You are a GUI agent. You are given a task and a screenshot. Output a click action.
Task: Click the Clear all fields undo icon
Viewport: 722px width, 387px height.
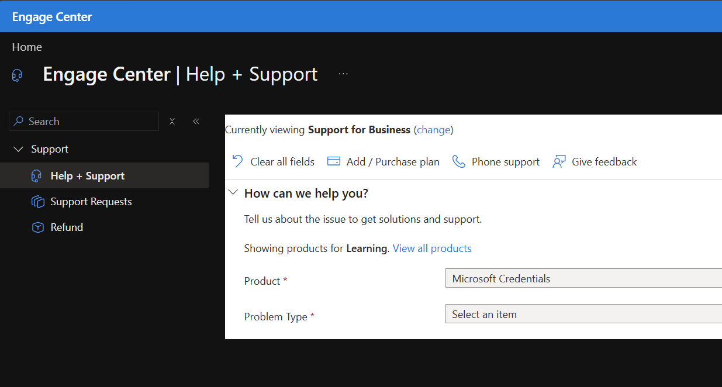[238, 161]
